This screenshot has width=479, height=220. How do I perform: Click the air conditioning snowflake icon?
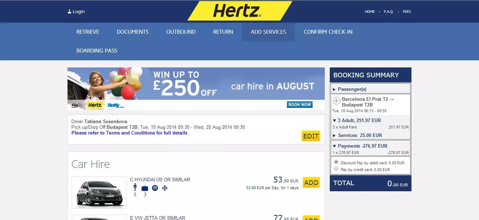point(165,188)
